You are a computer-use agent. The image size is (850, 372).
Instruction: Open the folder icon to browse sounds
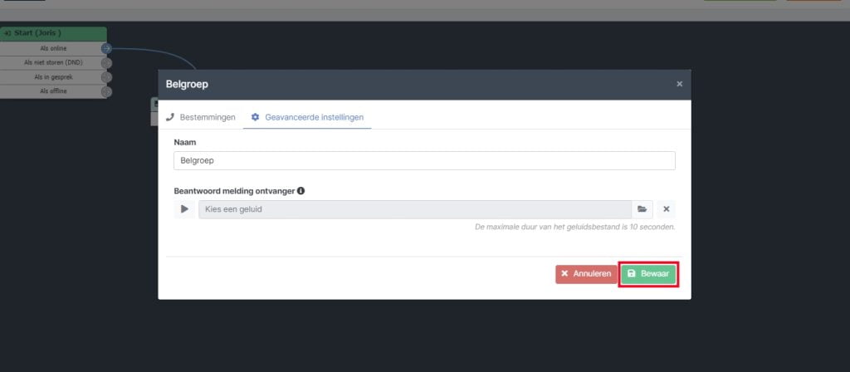642,209
